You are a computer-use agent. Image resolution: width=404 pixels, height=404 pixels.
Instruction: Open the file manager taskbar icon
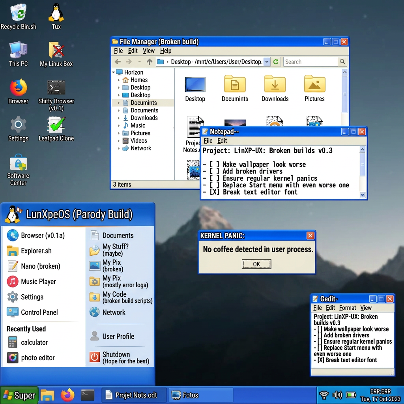(x=47, y=395)
